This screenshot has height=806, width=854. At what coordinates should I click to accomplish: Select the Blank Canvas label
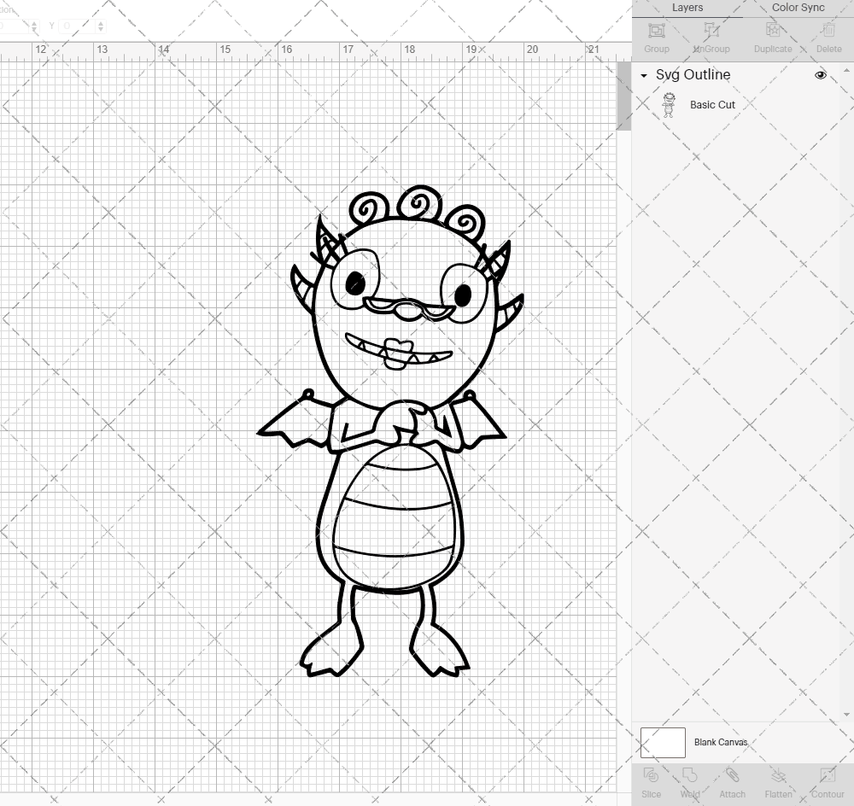coord(721,742)
